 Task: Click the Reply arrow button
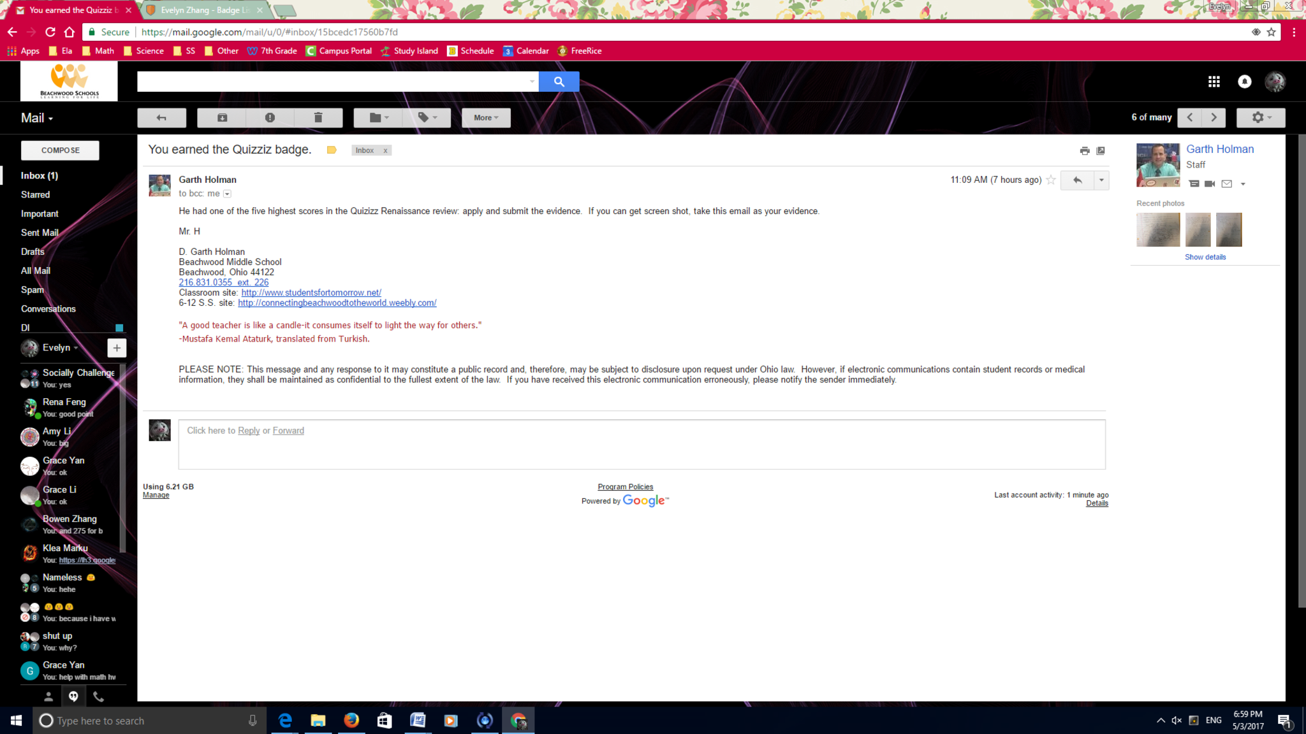[1077, 180]
